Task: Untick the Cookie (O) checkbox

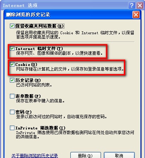Action: [x=12, y=65]
